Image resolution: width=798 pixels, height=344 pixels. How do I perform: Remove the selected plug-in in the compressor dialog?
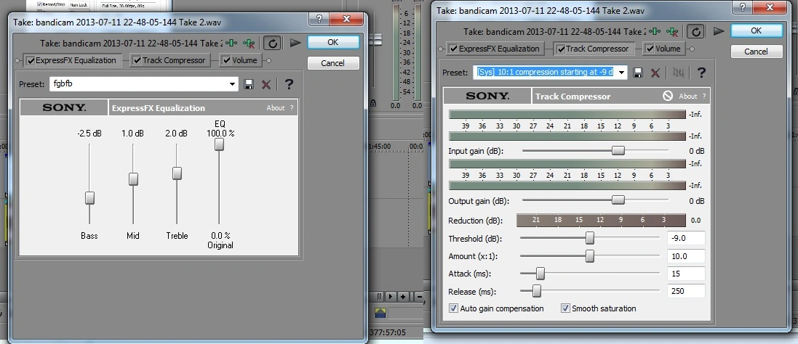click(674, 31)
